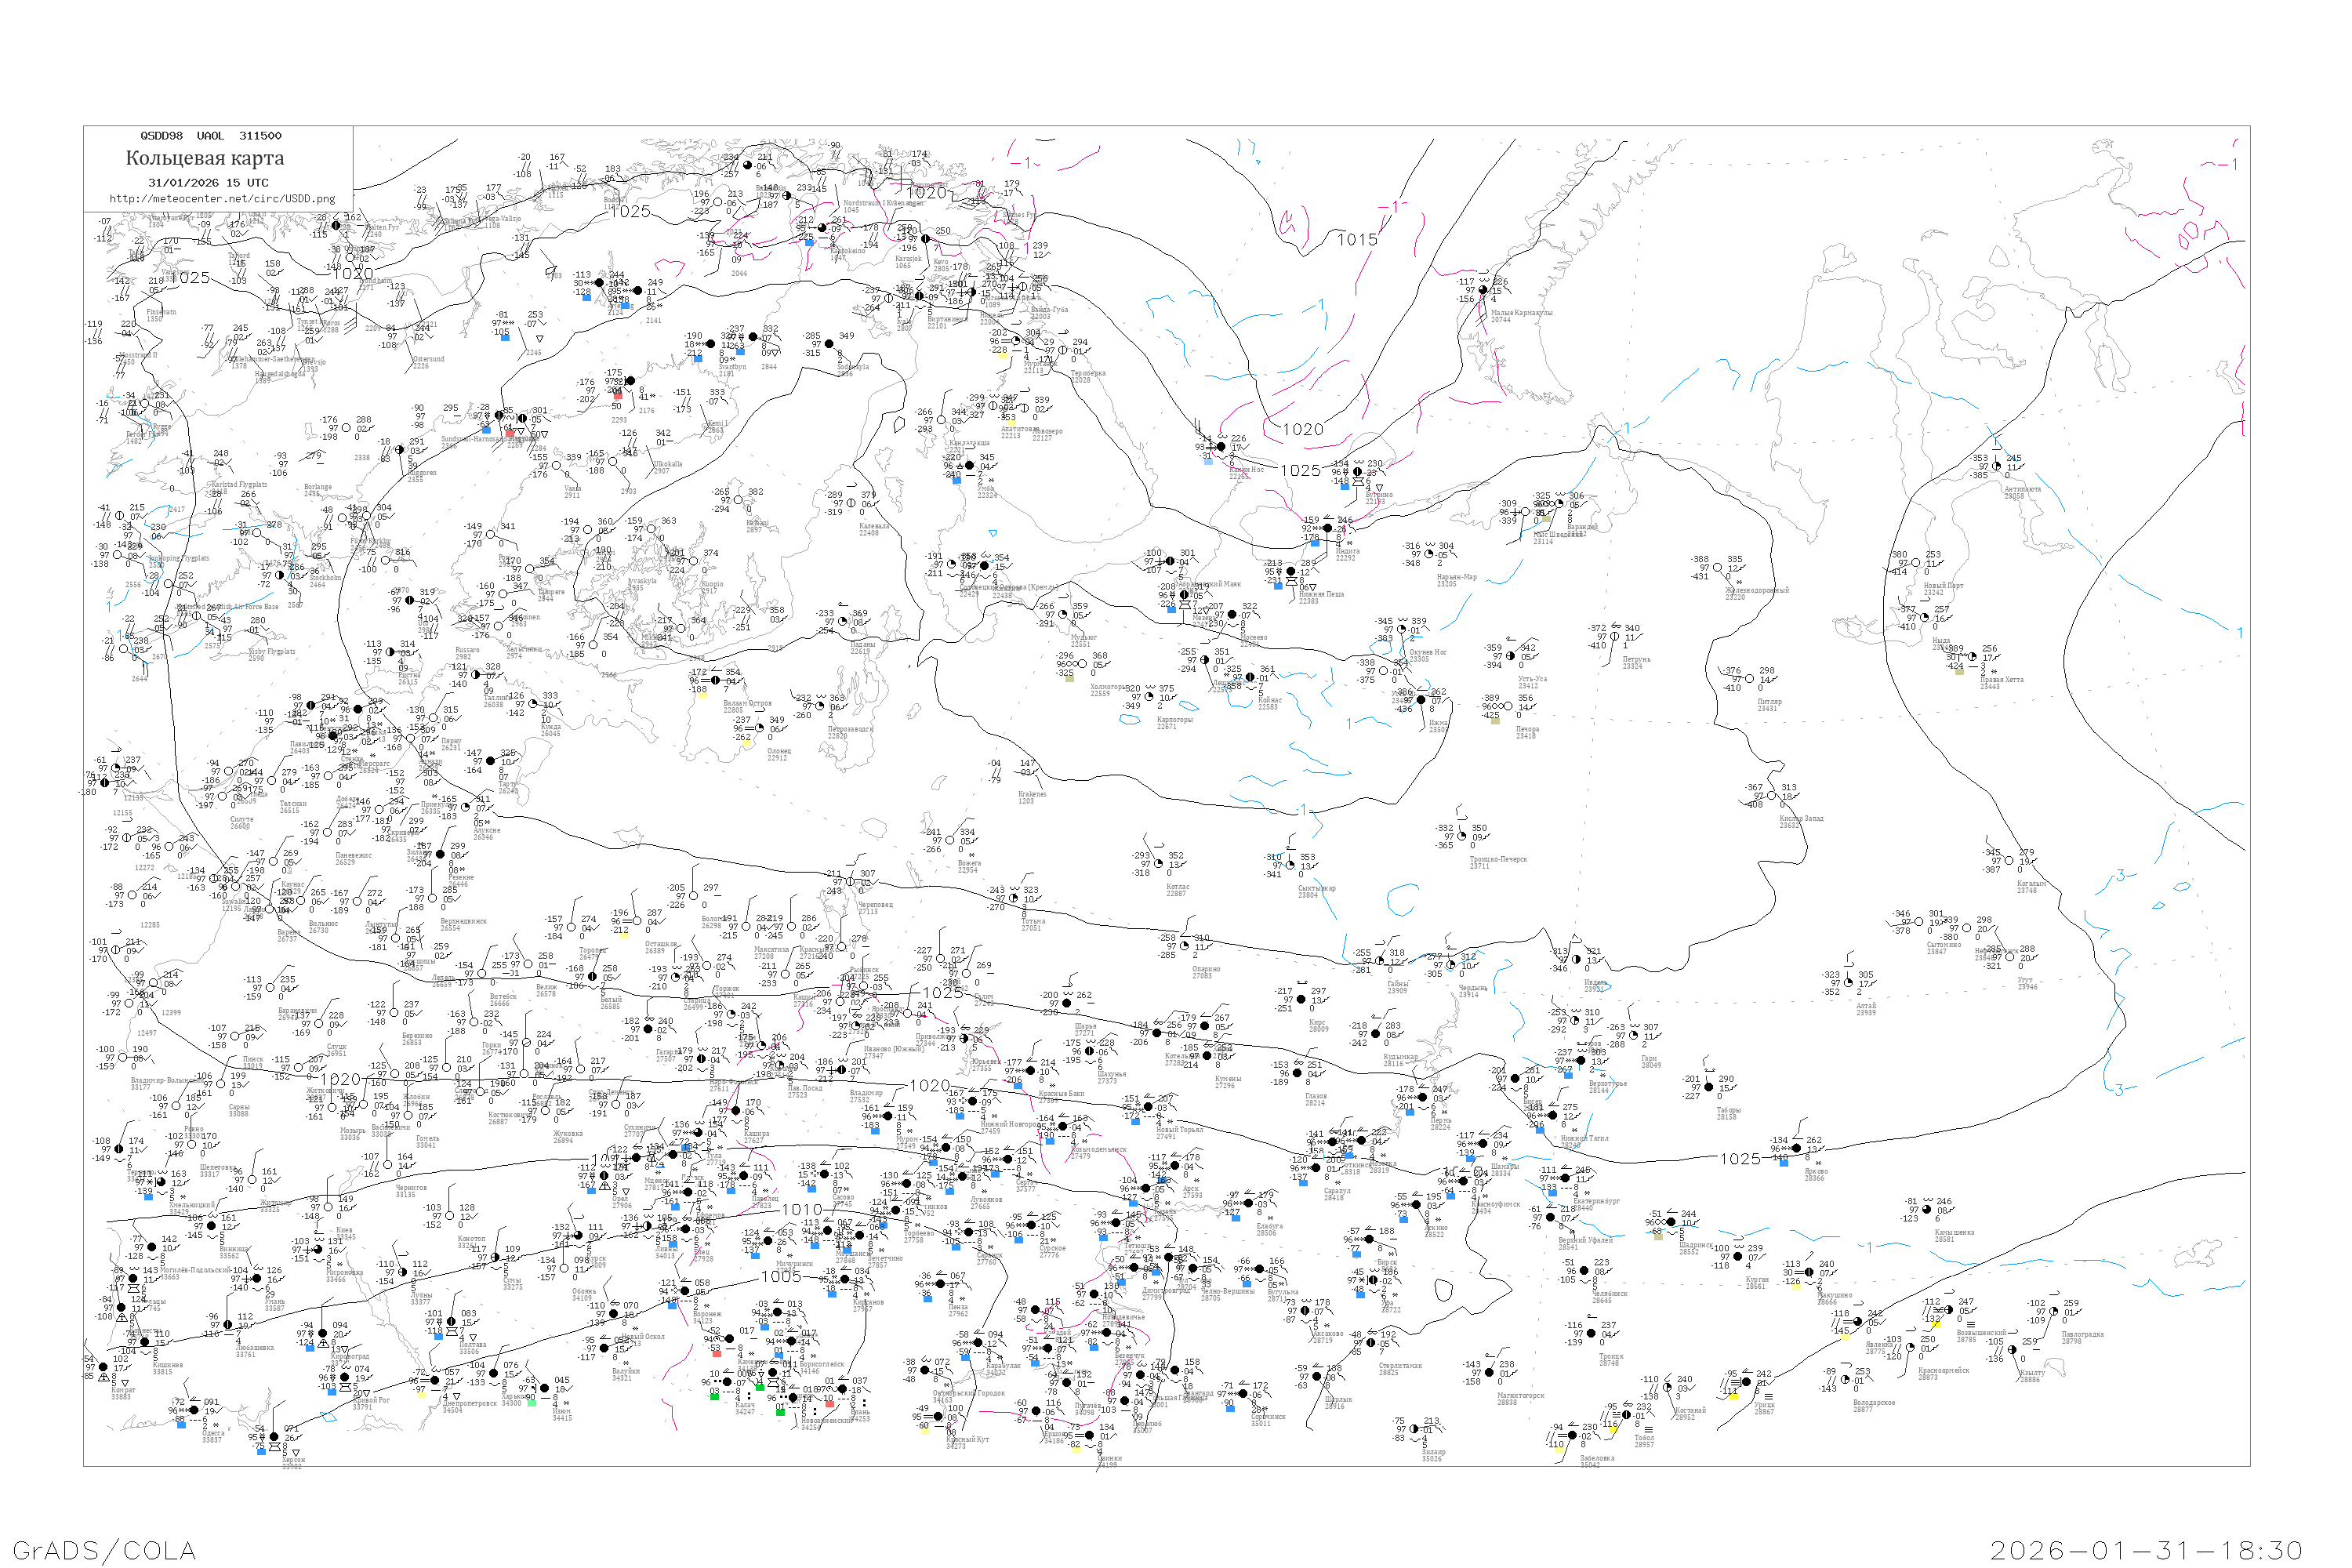
Task: Click the Бугрино station half-filled circle
Action: click(x=1358, y=472)
